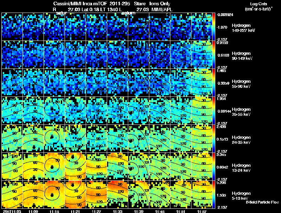This screenshot has height=213, width=281.
Task: Open the 13-24 keV panel at 11:09
Action: click(x=33, y=167)
